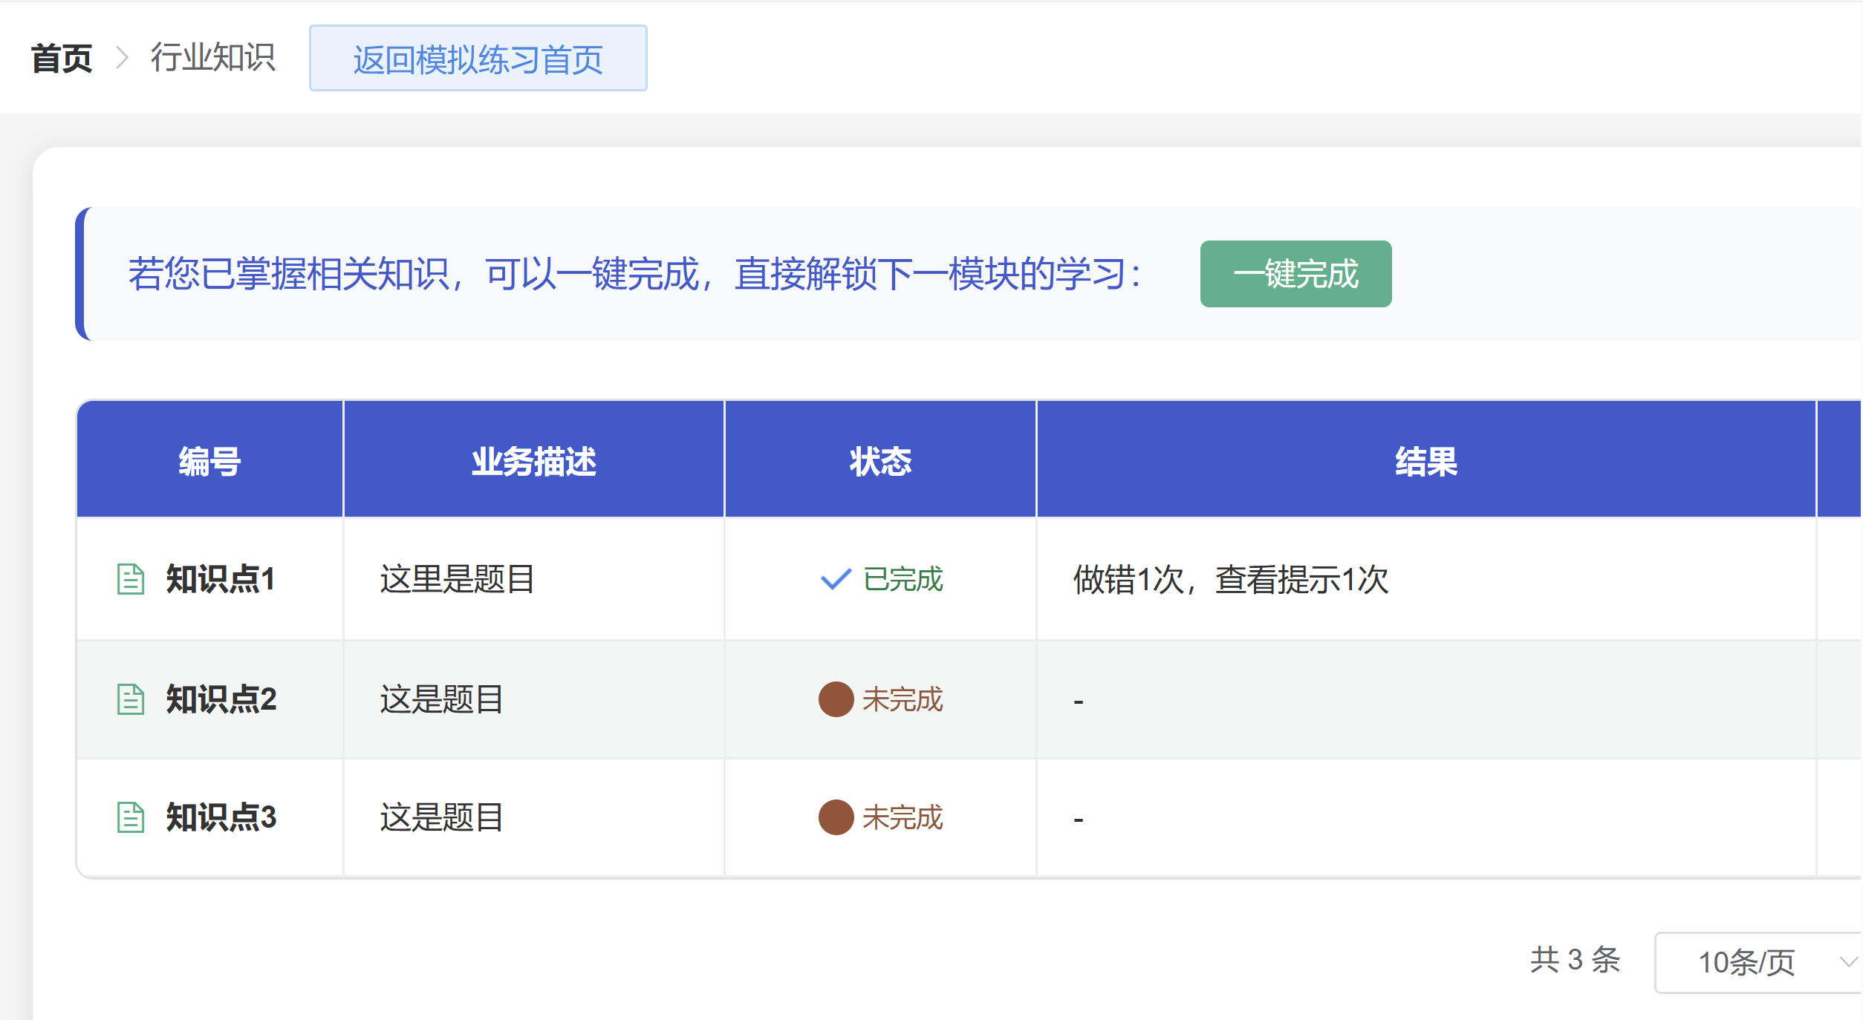Click the result text 做错1次，查看提示1次
Image resolution: width=1863 pixels, height=1020 pixels.
click(1232, 581)
